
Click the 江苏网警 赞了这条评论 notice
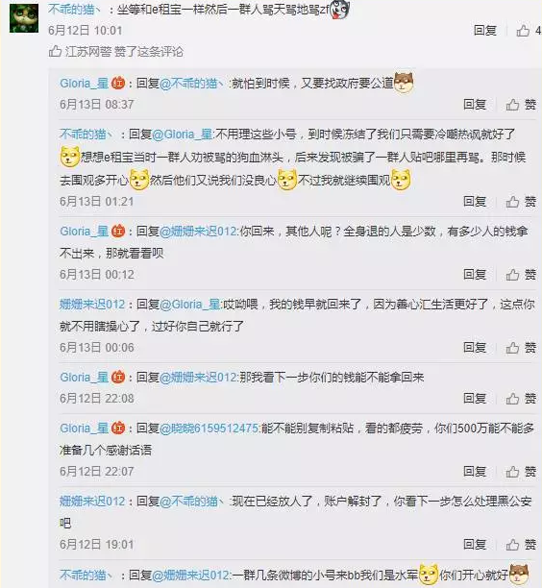(x=116, y=51)
